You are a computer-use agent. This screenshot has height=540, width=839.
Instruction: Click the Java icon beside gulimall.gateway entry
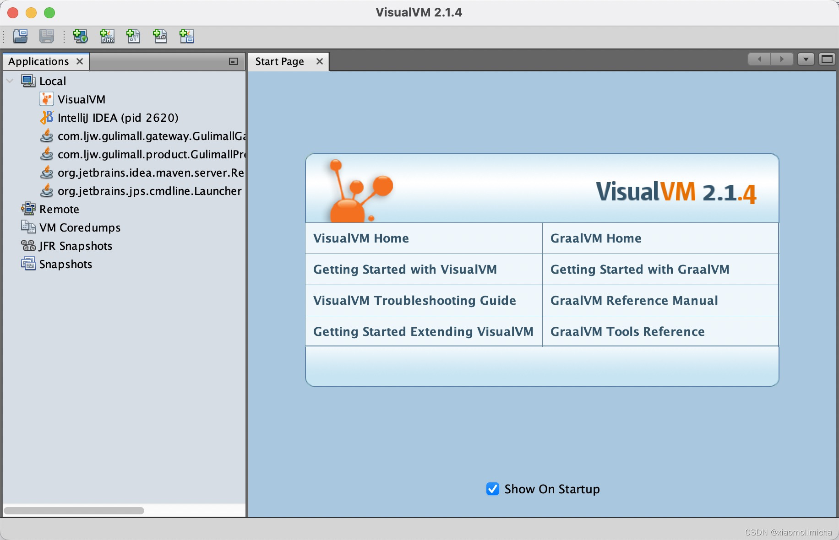[47, 136]
